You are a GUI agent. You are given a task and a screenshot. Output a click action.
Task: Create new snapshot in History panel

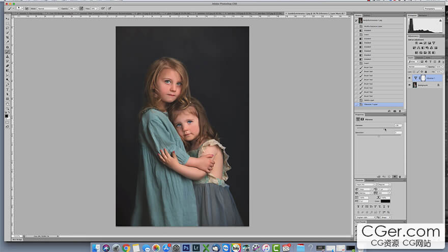point(395,111)
